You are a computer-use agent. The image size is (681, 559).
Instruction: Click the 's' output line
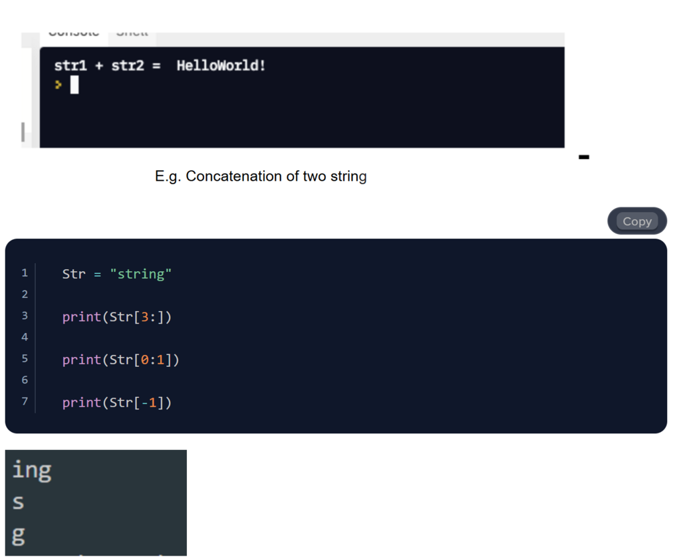point(18,502)
